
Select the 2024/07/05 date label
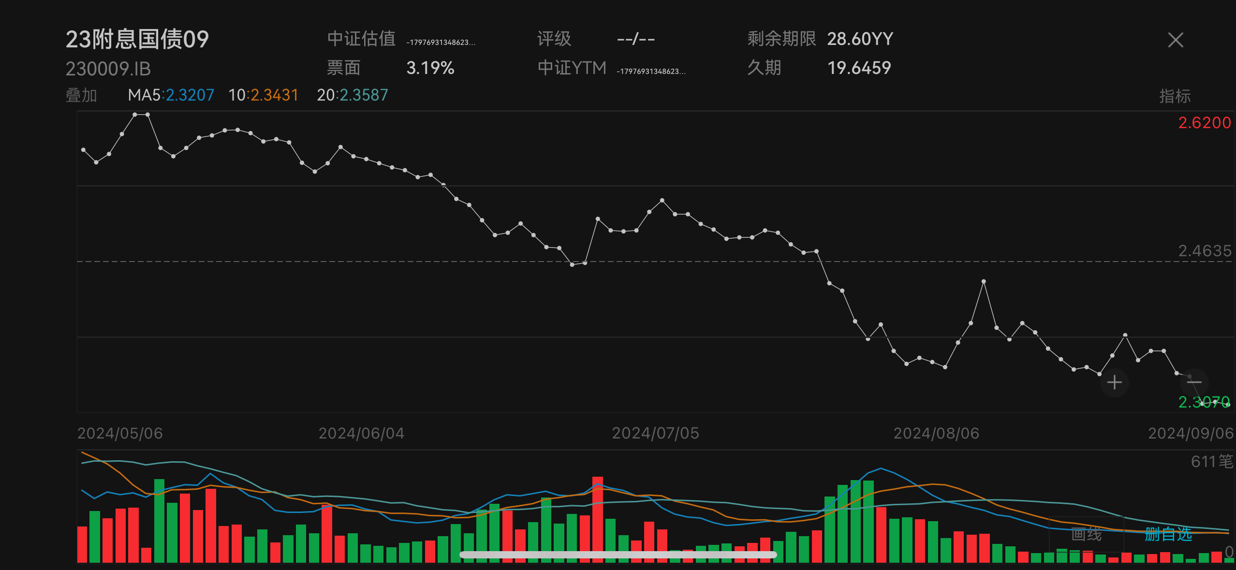coord(656,434)
